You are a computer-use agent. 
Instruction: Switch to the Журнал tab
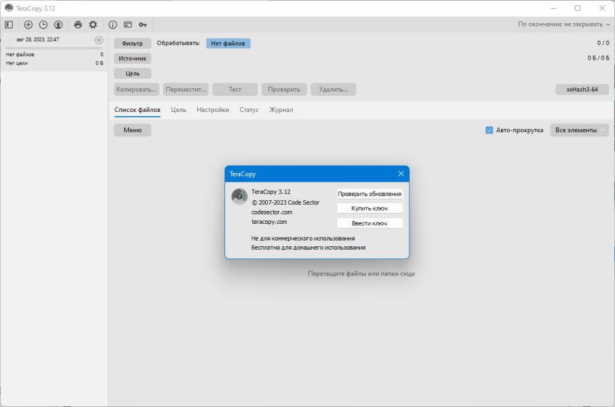click(281, 110)
